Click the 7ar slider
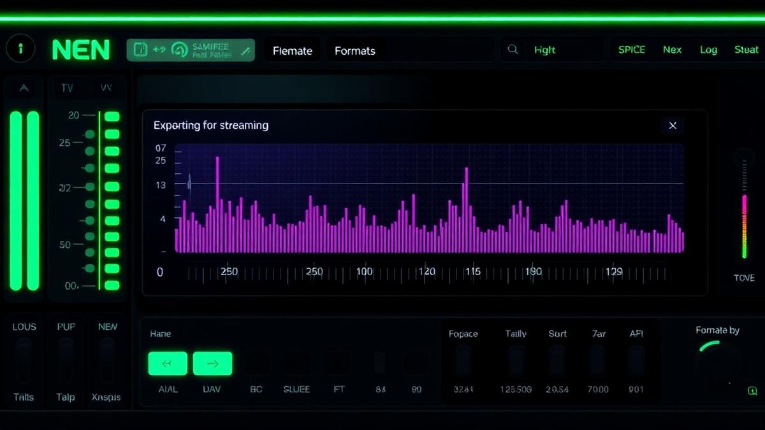The height and width of the screenshot is (430, 765). tap(597, 361)
